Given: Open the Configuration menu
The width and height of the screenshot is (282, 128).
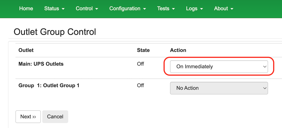Looking at the screenshot, I should 128,8.
